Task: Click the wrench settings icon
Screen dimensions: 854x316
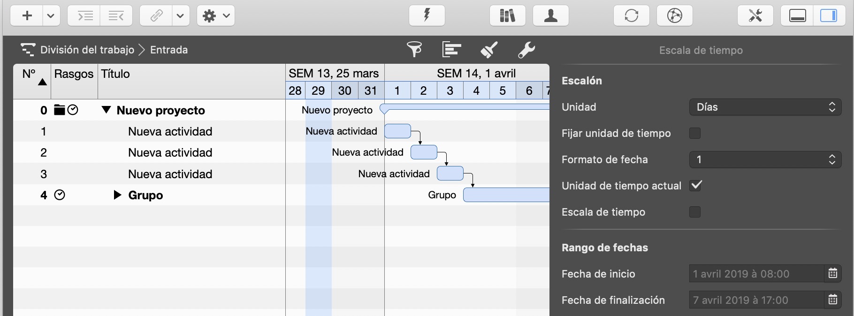Action: (526, 49)
